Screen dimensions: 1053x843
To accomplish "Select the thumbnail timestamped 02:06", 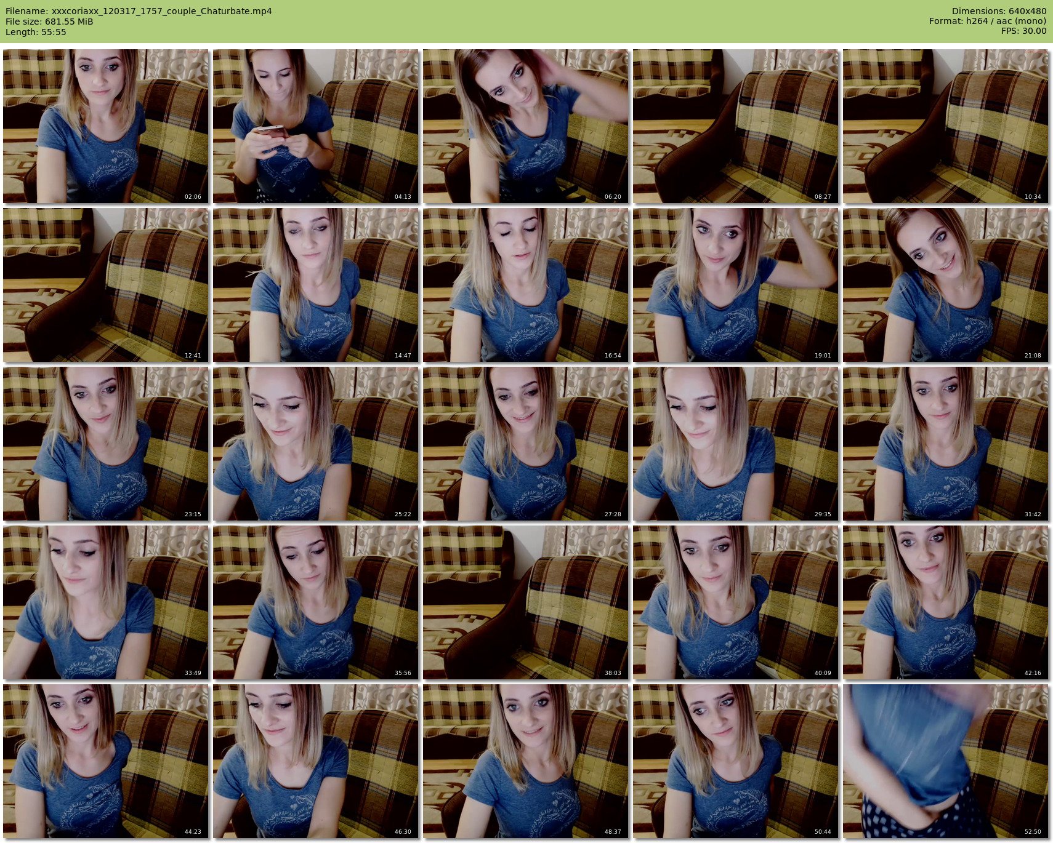I will pos(105,126).
